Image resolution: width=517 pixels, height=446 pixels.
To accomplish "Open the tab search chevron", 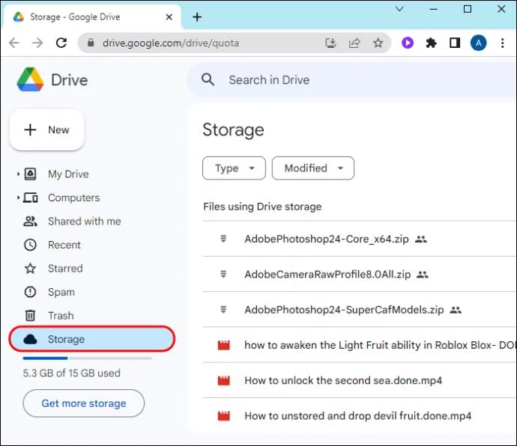I will (399, 9).
